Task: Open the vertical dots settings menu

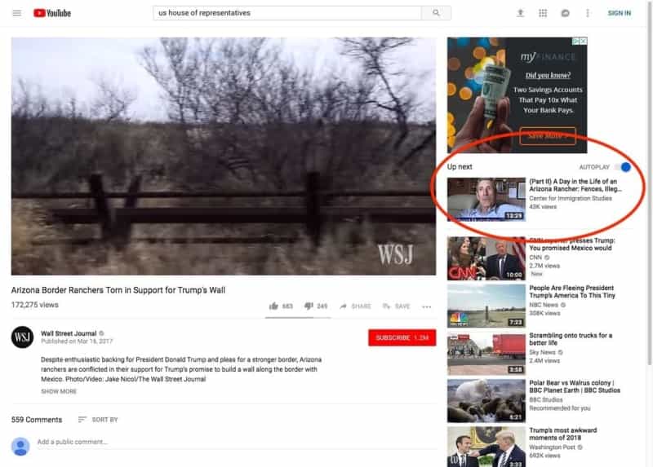Action: point(588,13)
